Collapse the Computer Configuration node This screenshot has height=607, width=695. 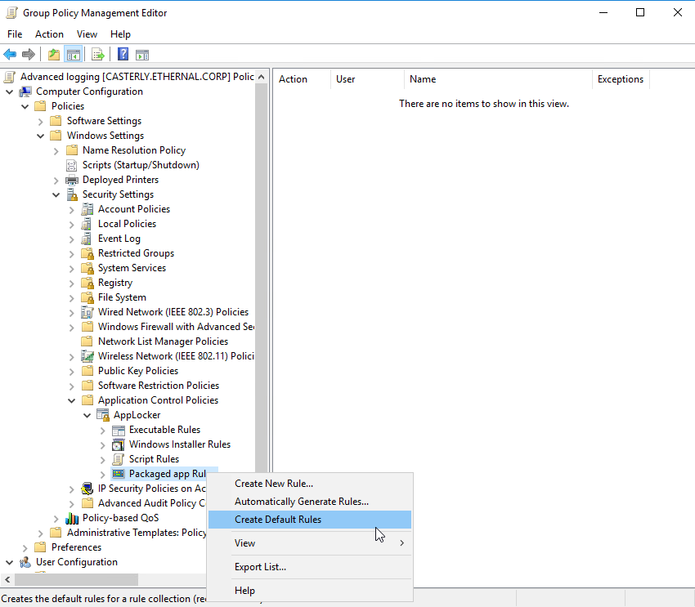[x=9, y=92]
